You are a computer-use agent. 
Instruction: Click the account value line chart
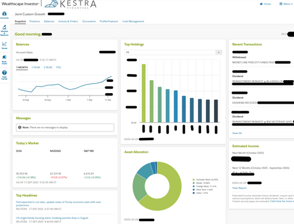pyautogui.click(x=65, y=85)
